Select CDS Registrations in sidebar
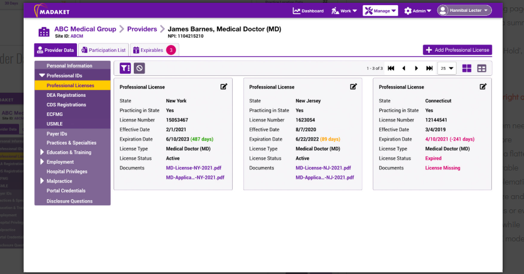The image size is (524, 274). point(73,105)
